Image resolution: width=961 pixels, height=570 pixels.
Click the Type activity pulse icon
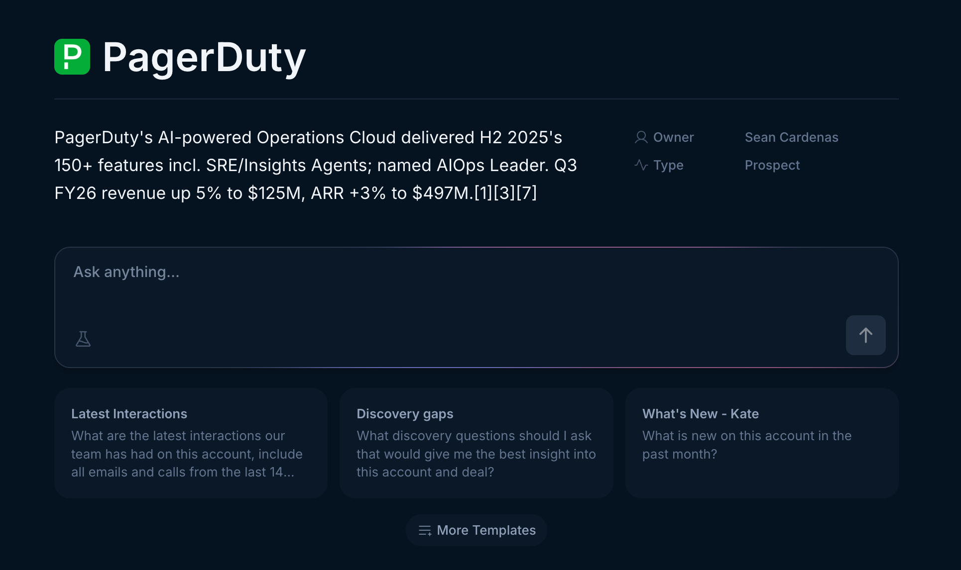[x=641, y=165]
